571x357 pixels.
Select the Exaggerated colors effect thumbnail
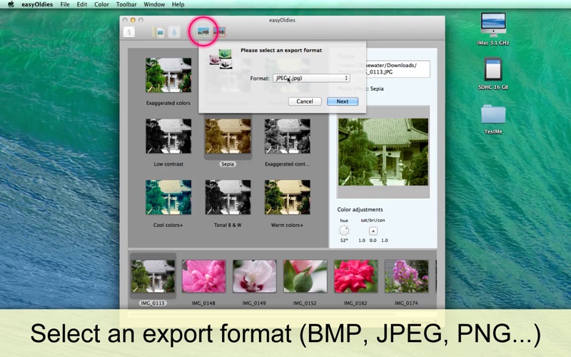coord(168,75)
